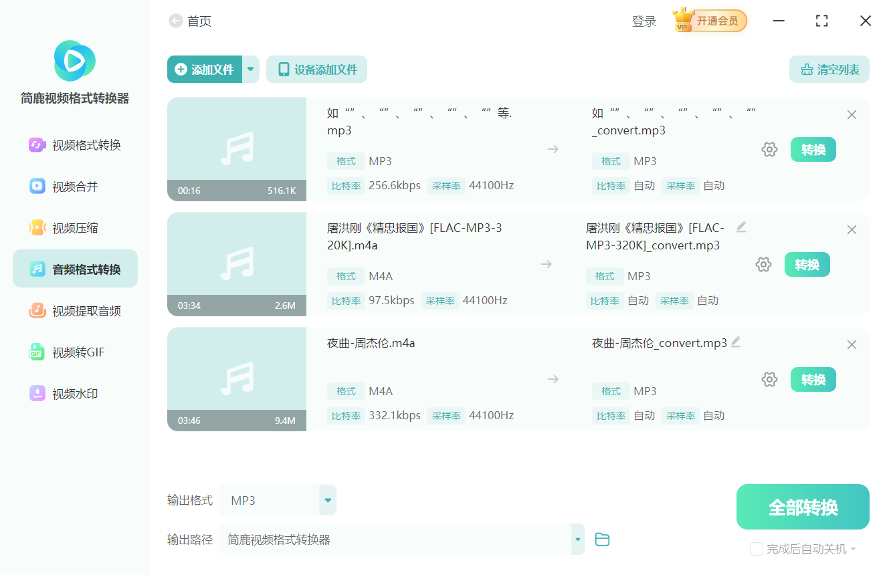The height and width of the screenshot is (575, 887).
Task: Select 音频格式转换 in the sidebar
Action: tap(75, 269)
